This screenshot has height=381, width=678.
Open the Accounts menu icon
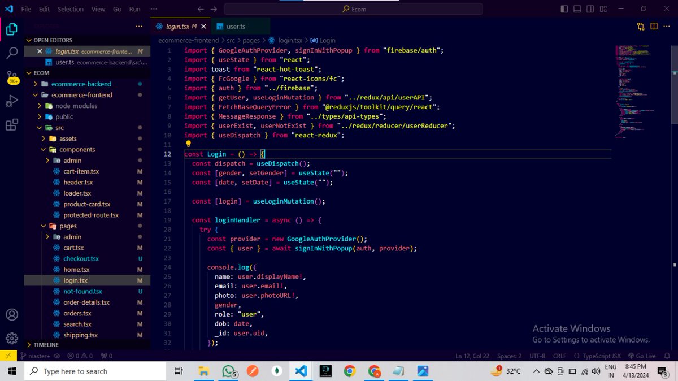[x=12, y=315]
